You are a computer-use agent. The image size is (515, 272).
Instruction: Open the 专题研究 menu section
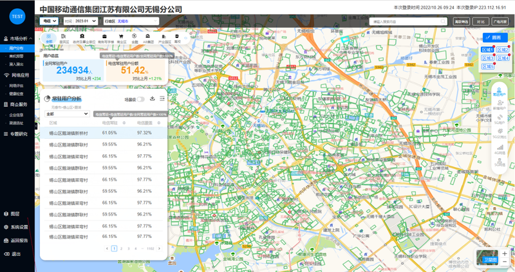tap(15, 134)
